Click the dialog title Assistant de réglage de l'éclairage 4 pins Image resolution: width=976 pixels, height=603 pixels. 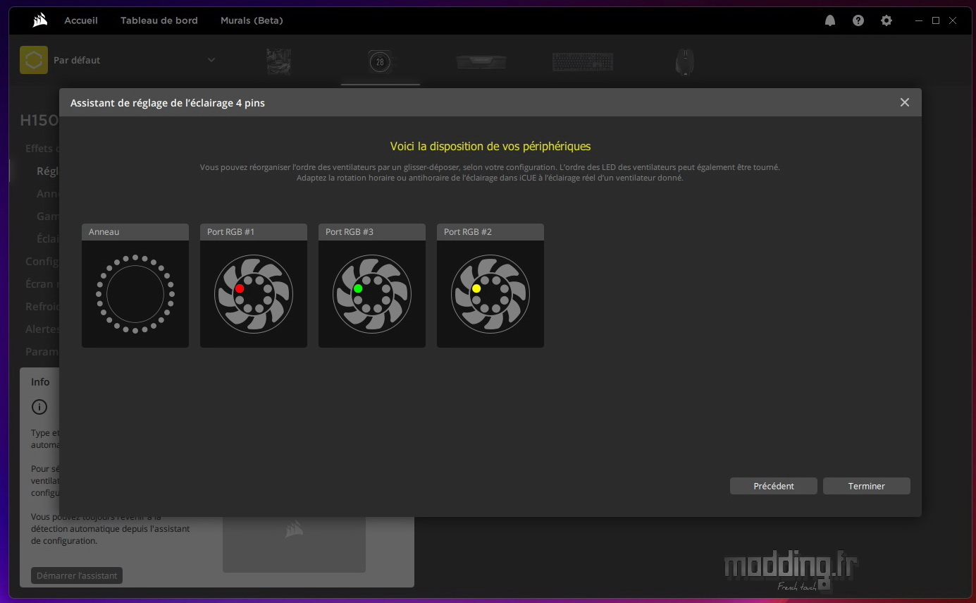(x=168, y=103)
